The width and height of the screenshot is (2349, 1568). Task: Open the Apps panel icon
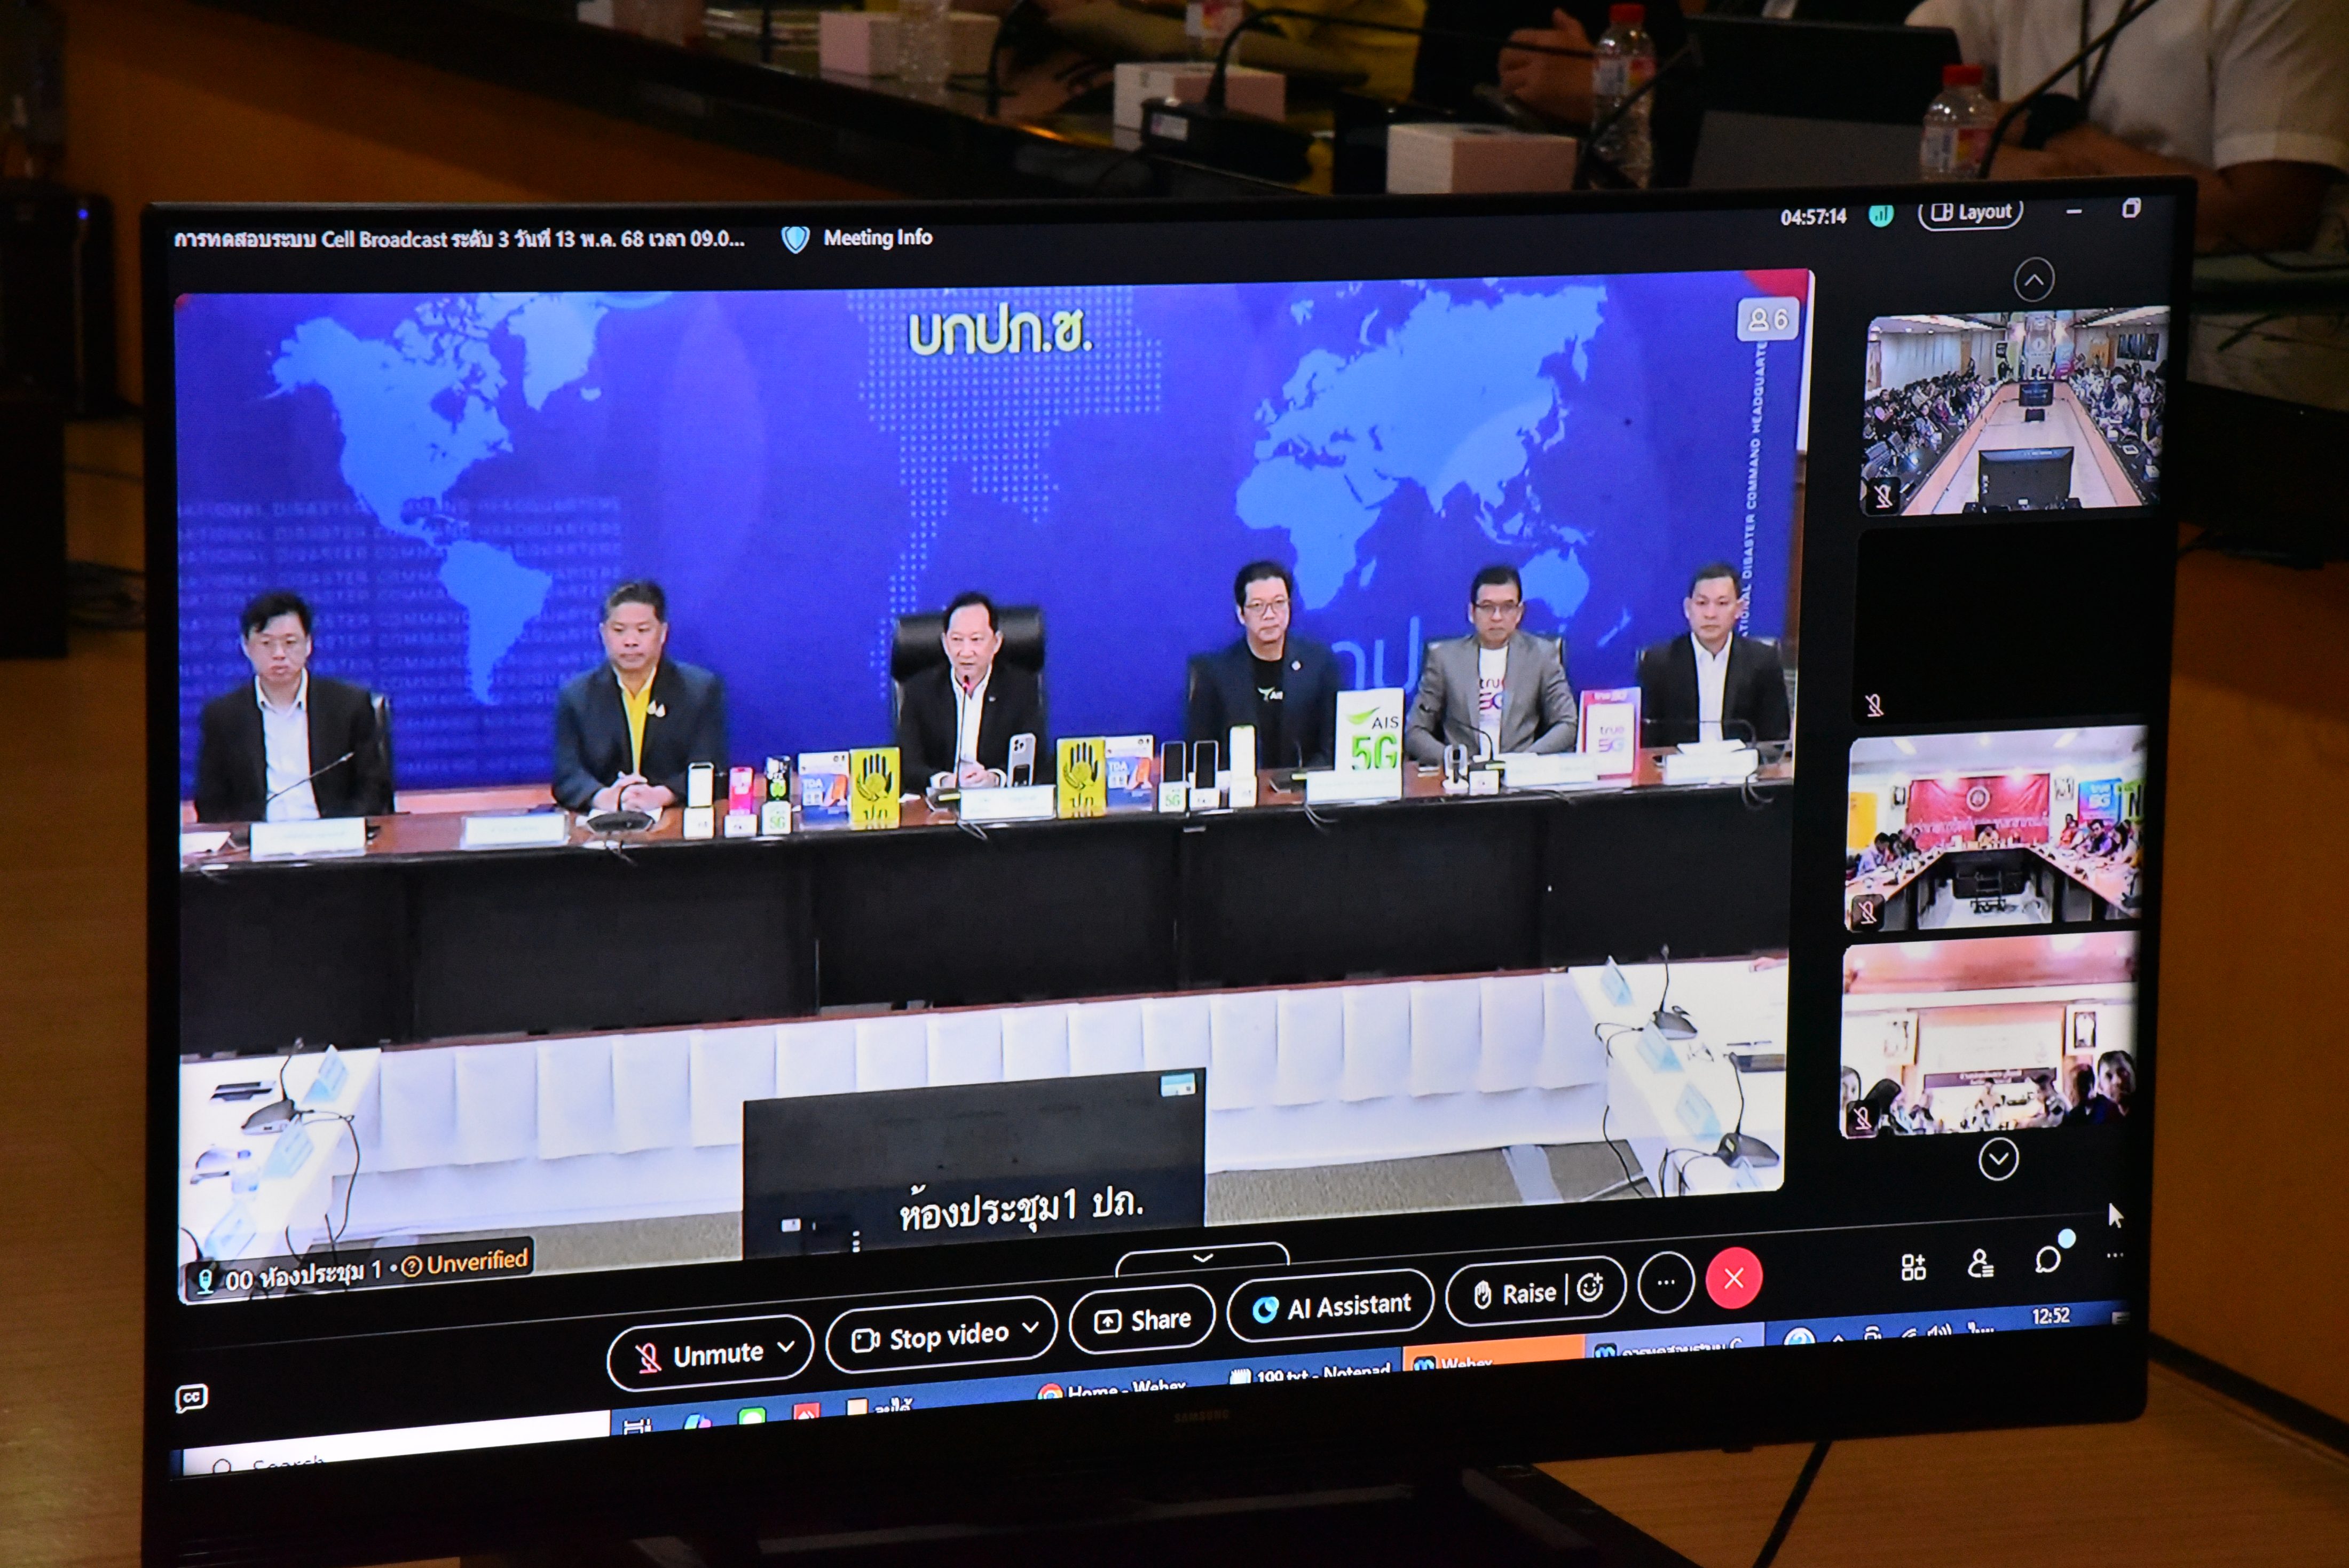click(x=1913, y=1268)
